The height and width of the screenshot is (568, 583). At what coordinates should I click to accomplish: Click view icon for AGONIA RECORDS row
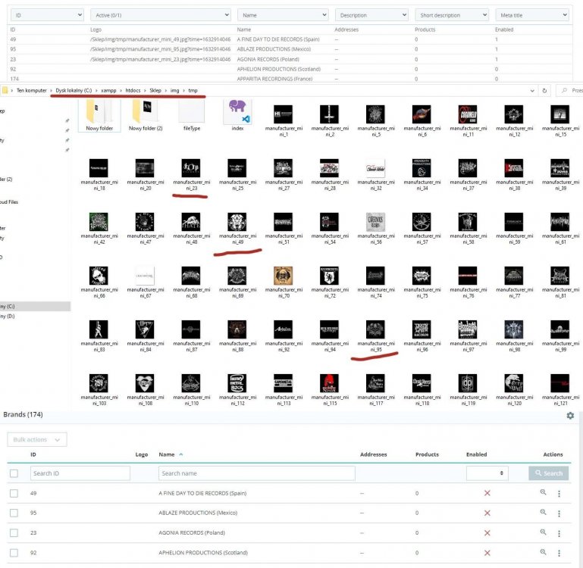[x=544, y=532]
